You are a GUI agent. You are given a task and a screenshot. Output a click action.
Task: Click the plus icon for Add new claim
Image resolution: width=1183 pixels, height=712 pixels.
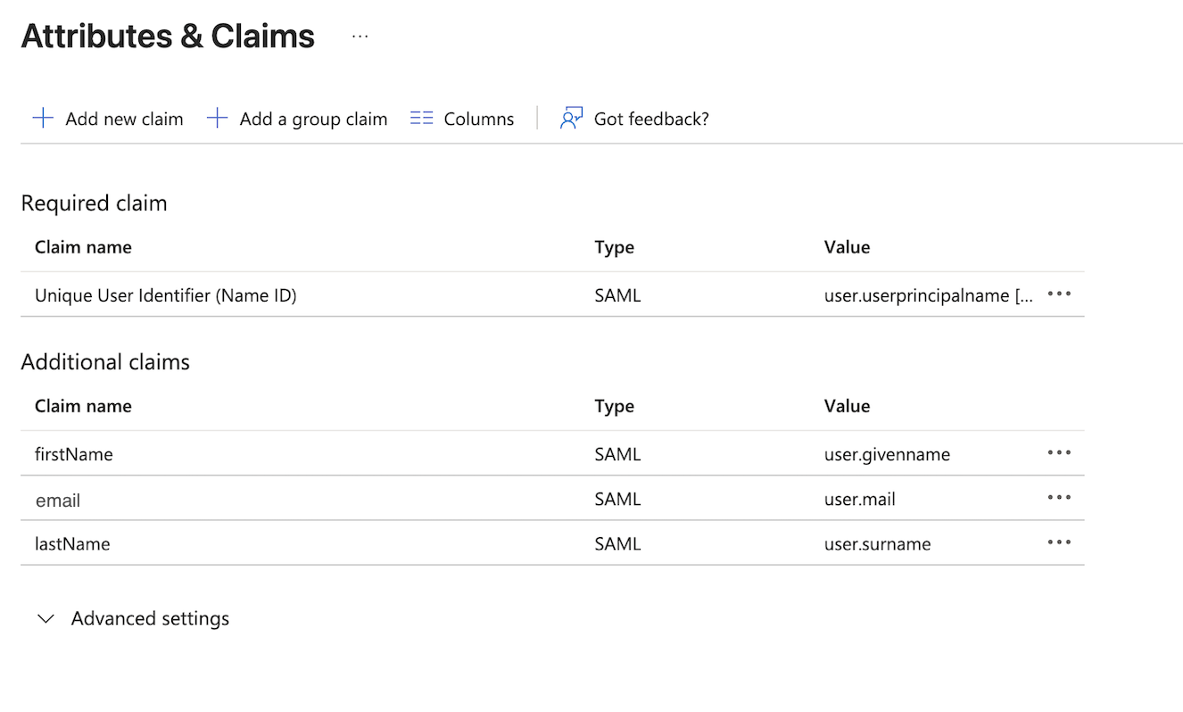43,118
